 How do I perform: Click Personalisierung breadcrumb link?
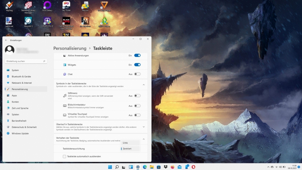[70, 48]
